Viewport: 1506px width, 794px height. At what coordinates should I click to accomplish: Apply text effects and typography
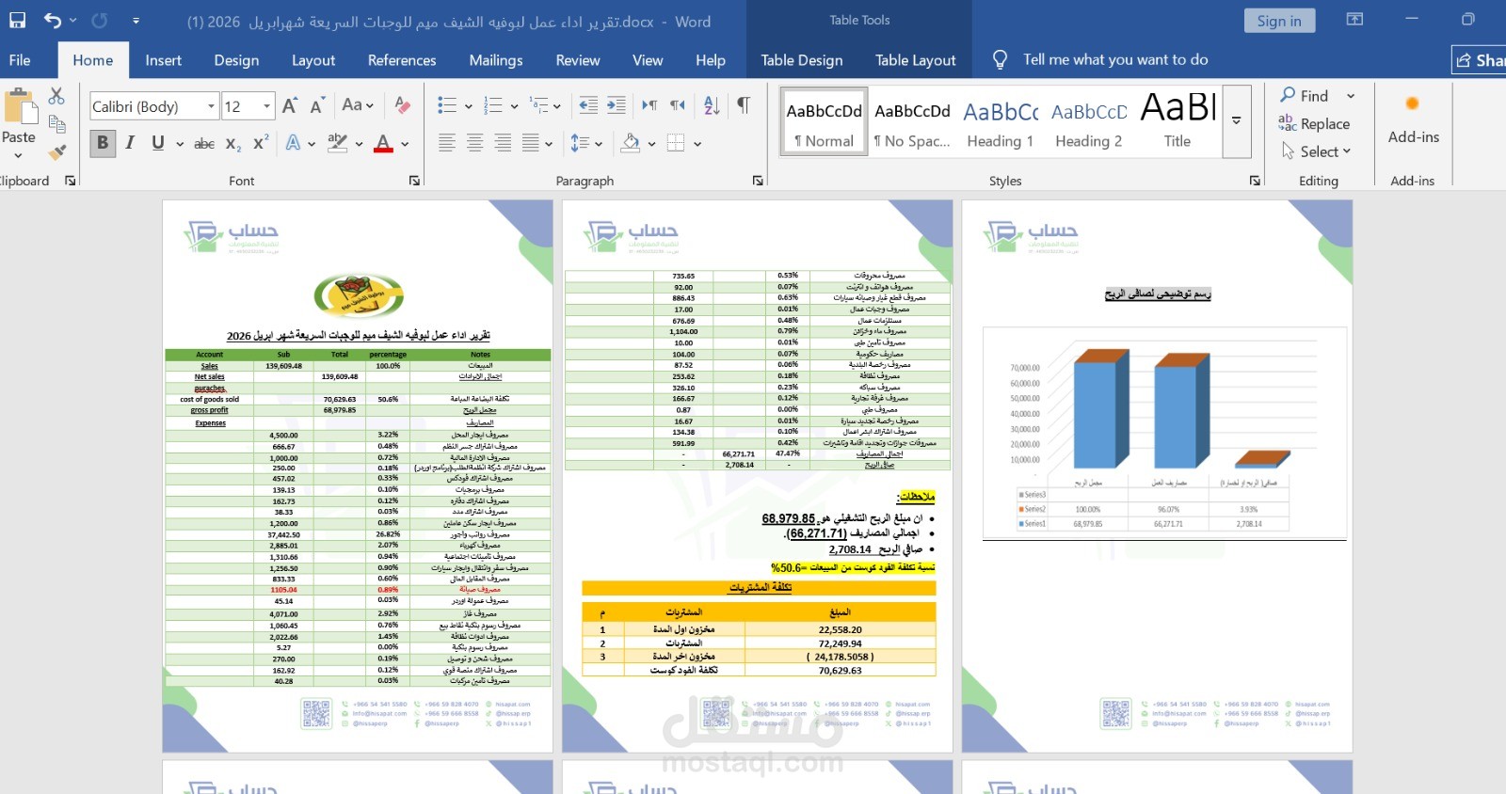tap(294, 143)
